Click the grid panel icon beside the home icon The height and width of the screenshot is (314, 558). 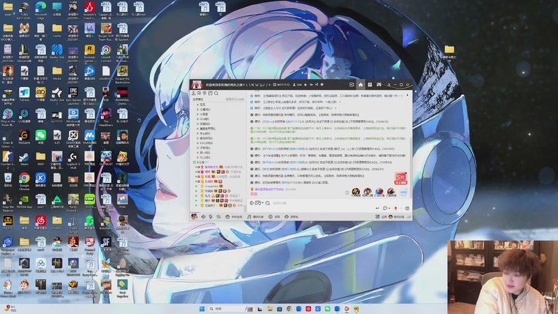tap(370, 84)
